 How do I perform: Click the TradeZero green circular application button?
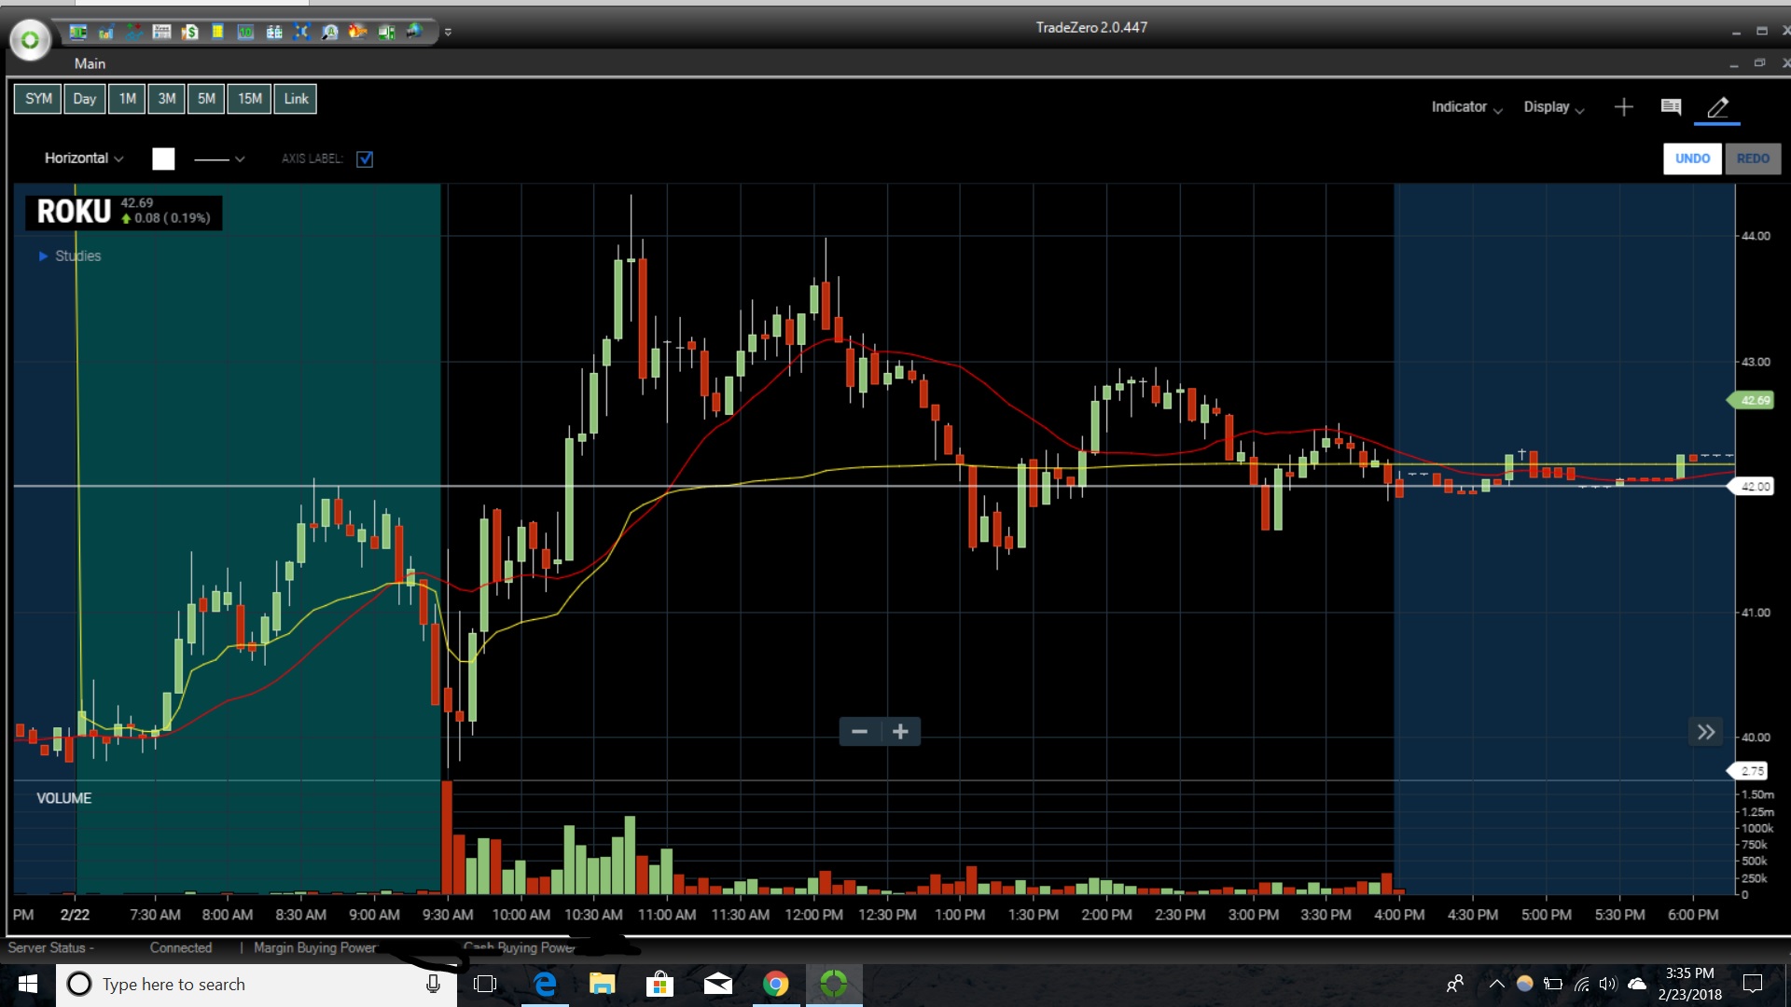[x=30, y=40]
